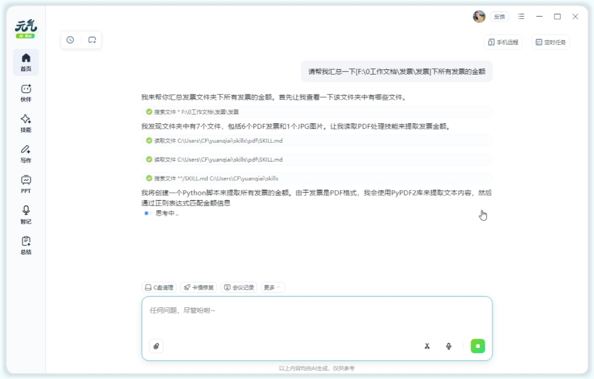The width and height of the screenshot is (594, 379).
Task: Open the user profile avatar
Action: click(479, 16)
